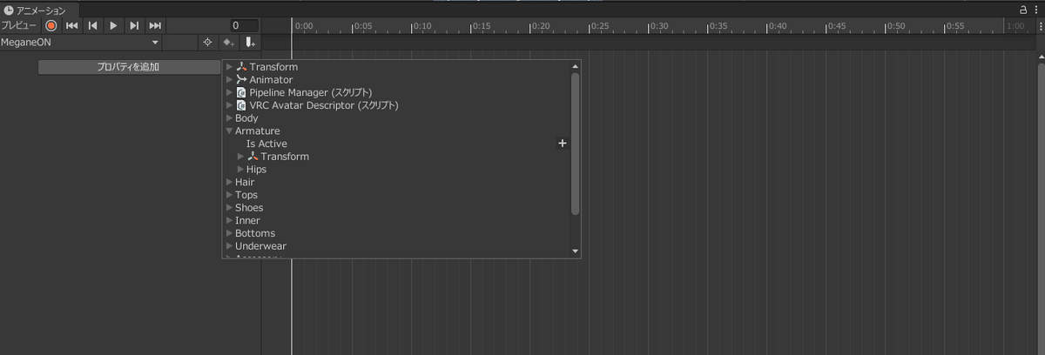Viewport: 1045px width, 355px height.
Task: Open the panel three-dot options menu
Action: [1036, 10]
